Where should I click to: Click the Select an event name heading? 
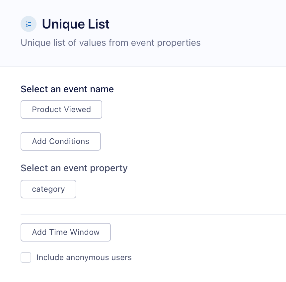click(x=67, y=89)
